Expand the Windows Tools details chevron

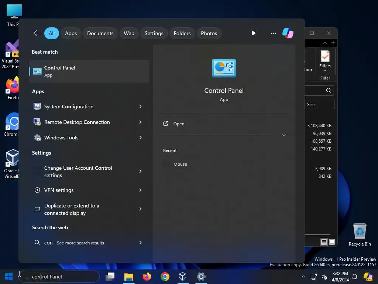coord(140,138)
